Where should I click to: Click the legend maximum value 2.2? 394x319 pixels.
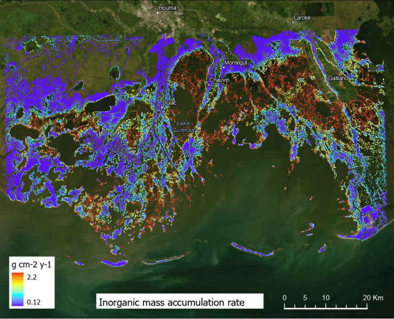click(34, 277)
